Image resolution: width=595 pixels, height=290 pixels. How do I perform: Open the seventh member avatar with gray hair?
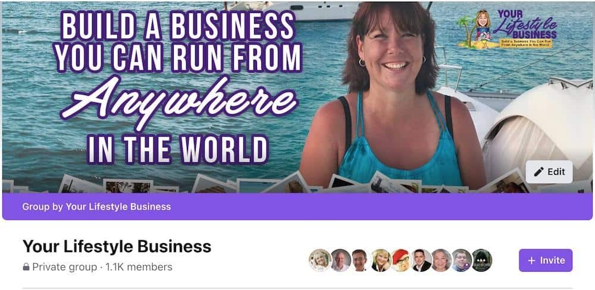pos(441,260)
